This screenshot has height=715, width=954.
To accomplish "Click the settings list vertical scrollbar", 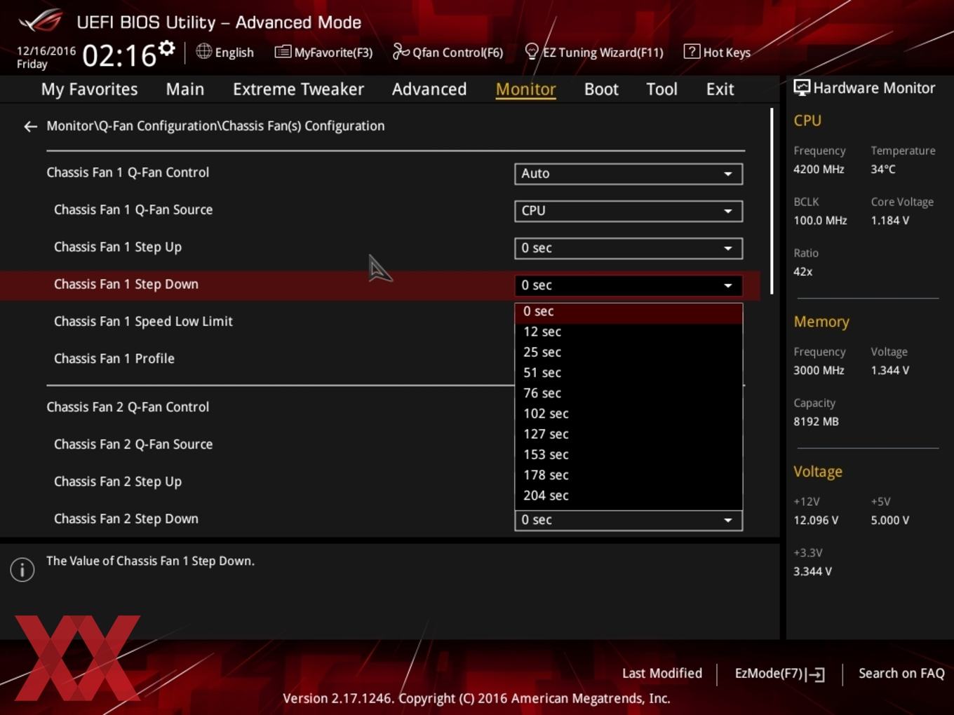I will (x=772, y=201).
